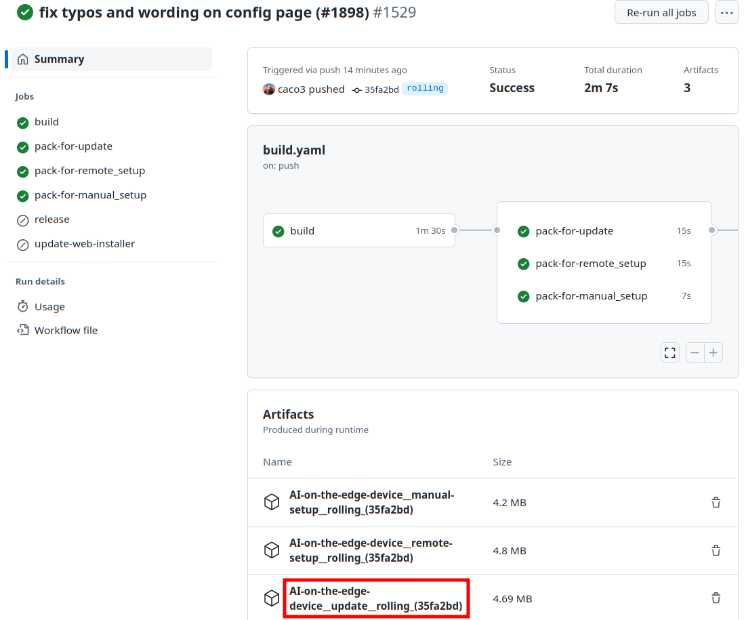Open pack-for-update job in sidebar
This screenshot has width=744, height=620.
tap(73, 146)
